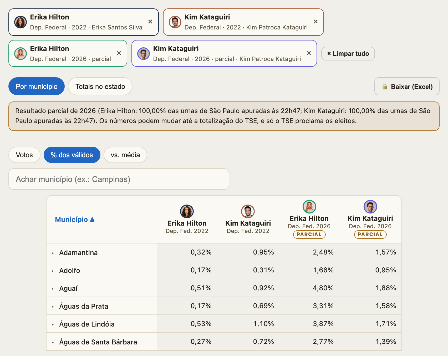Click the PARCIAL badge under Kim Kataguiri 2026
Screen dimensions: 448x356
coord(370,234)
